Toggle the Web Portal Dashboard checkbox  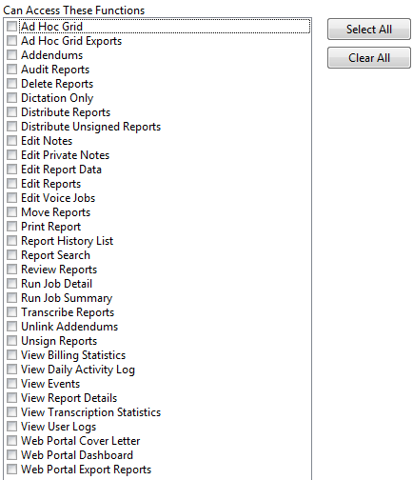click(x=11, y=455)
